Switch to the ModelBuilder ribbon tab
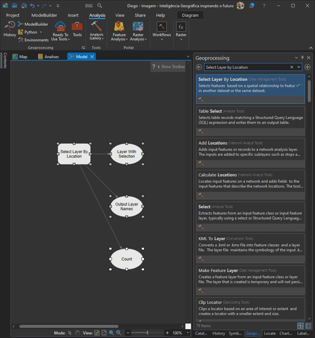 44,15
